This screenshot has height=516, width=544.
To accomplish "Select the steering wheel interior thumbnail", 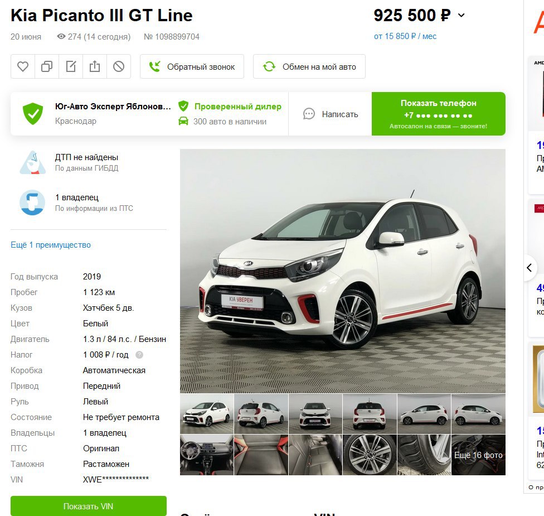I will tap(207, 455).
